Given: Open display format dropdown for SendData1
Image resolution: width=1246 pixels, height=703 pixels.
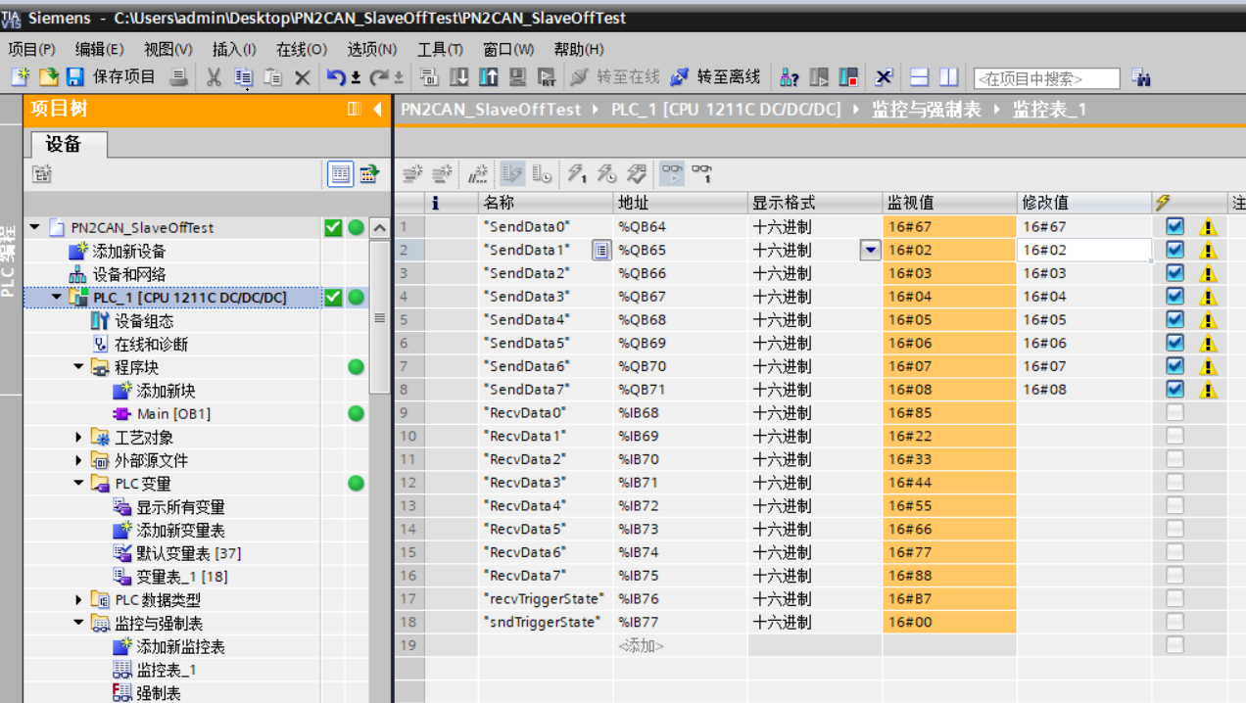Looking at the screenshot, I should [x=870, y=250].
